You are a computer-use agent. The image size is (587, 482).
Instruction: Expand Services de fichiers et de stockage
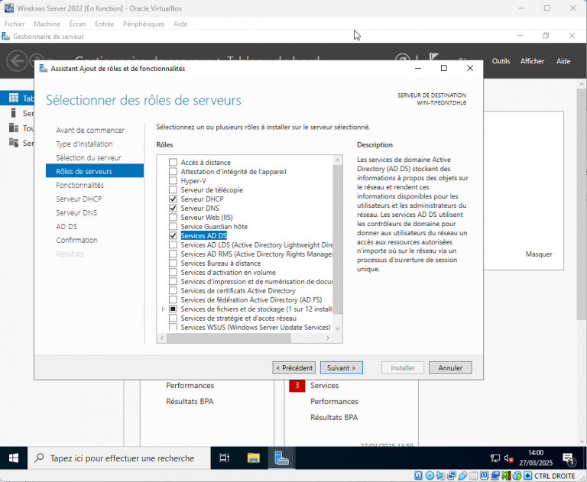pos(163,309)
